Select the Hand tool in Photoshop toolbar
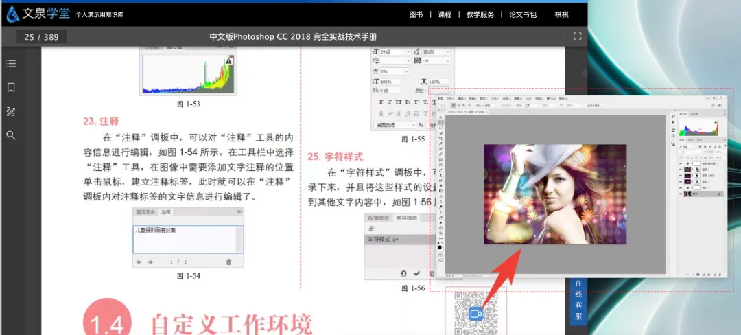The width and height of the screenshot is (741, 335). (441, 228)
